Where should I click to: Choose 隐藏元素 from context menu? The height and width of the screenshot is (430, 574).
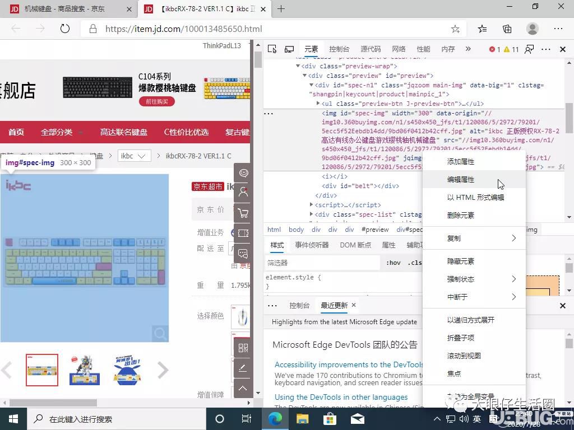(474, 261)
